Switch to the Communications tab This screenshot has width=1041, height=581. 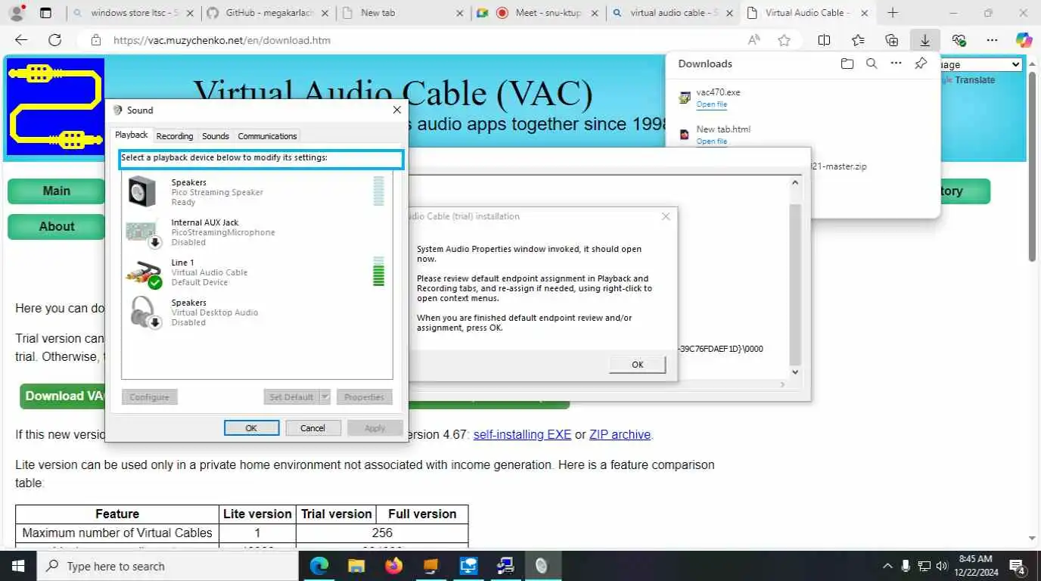click(267, 136)
